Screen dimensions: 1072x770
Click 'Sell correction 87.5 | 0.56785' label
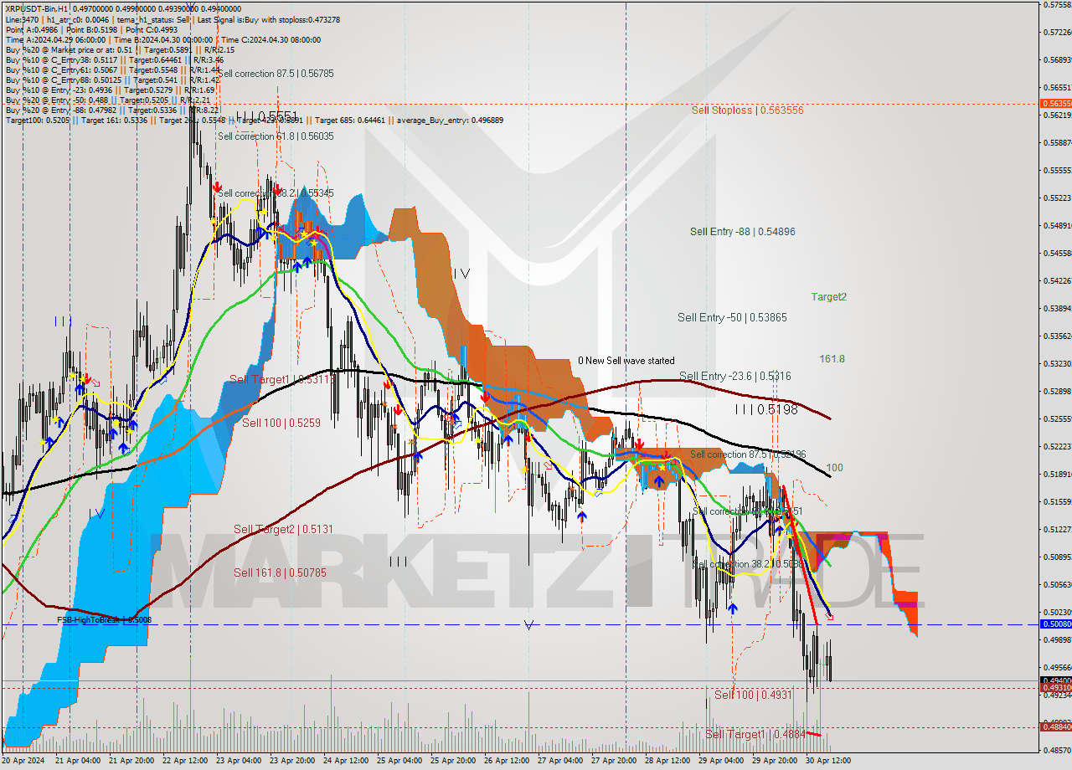click(275, 74)
